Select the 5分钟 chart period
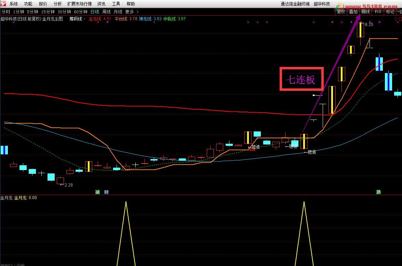 pyautogui.click(x=32, y=12)
